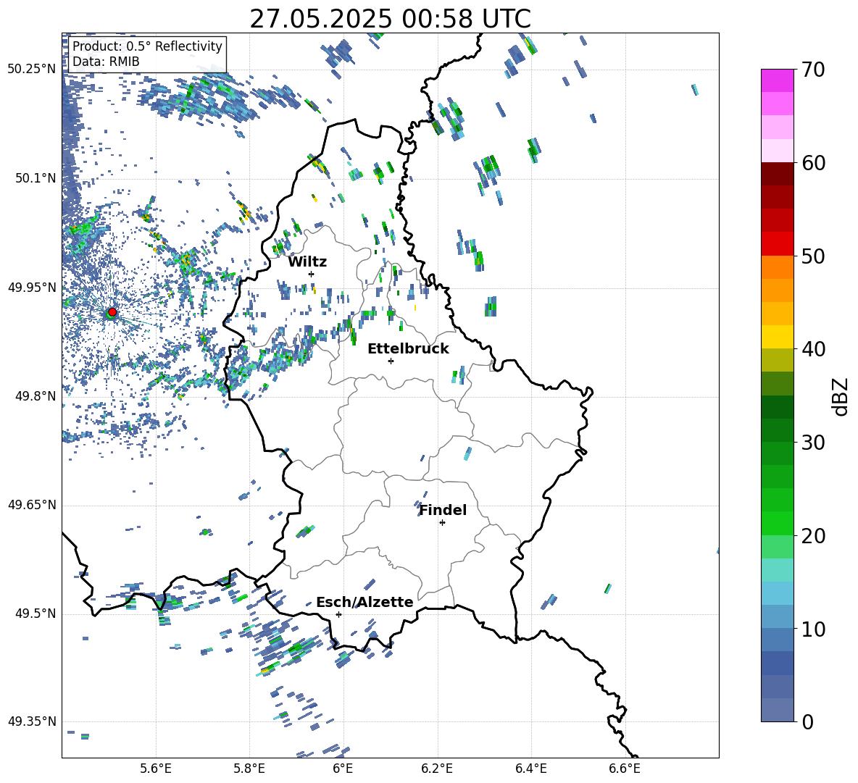Click the colorbar tick label 0
The image size is (858, 783).
(x=807, y=721)
